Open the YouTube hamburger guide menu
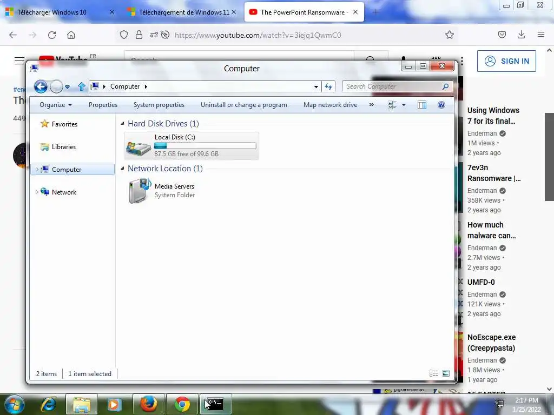The height and width of the screenshot is (415, 554). 19,61
